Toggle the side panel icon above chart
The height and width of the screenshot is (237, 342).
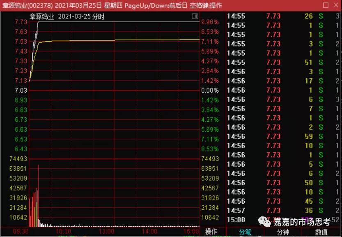195,16
